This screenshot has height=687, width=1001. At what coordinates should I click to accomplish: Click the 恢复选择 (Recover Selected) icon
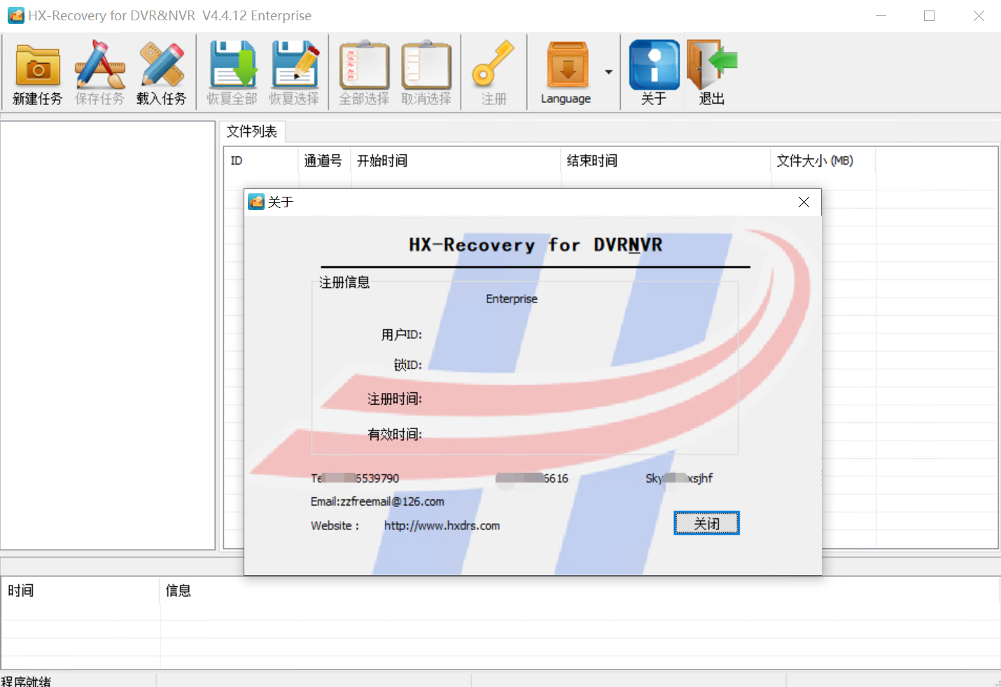[294, 72]
